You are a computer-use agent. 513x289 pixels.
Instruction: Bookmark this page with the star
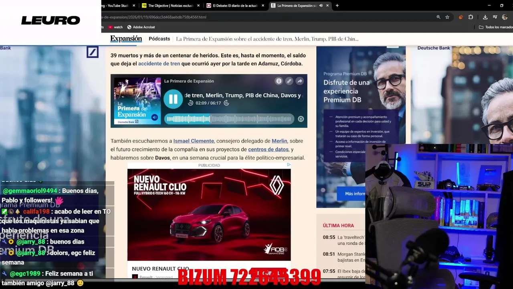click(447, 17)
